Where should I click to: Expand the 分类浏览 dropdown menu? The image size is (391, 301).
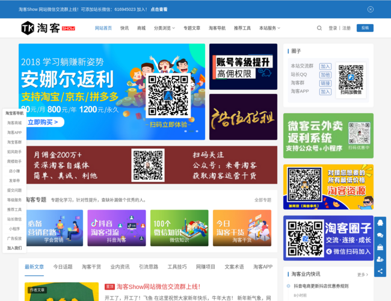point(164,28)
